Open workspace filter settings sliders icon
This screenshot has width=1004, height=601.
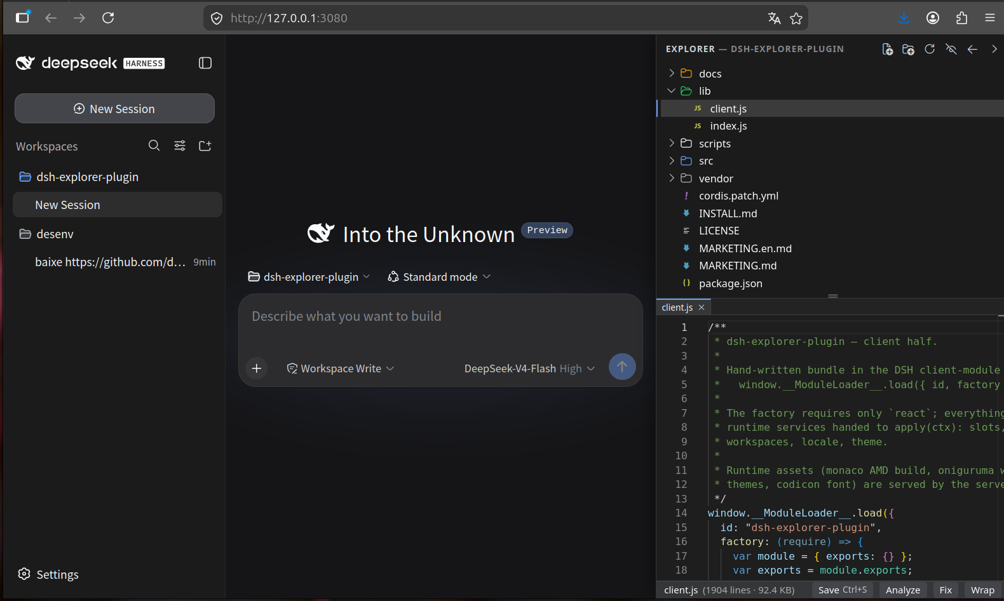(x=180, y=145)
